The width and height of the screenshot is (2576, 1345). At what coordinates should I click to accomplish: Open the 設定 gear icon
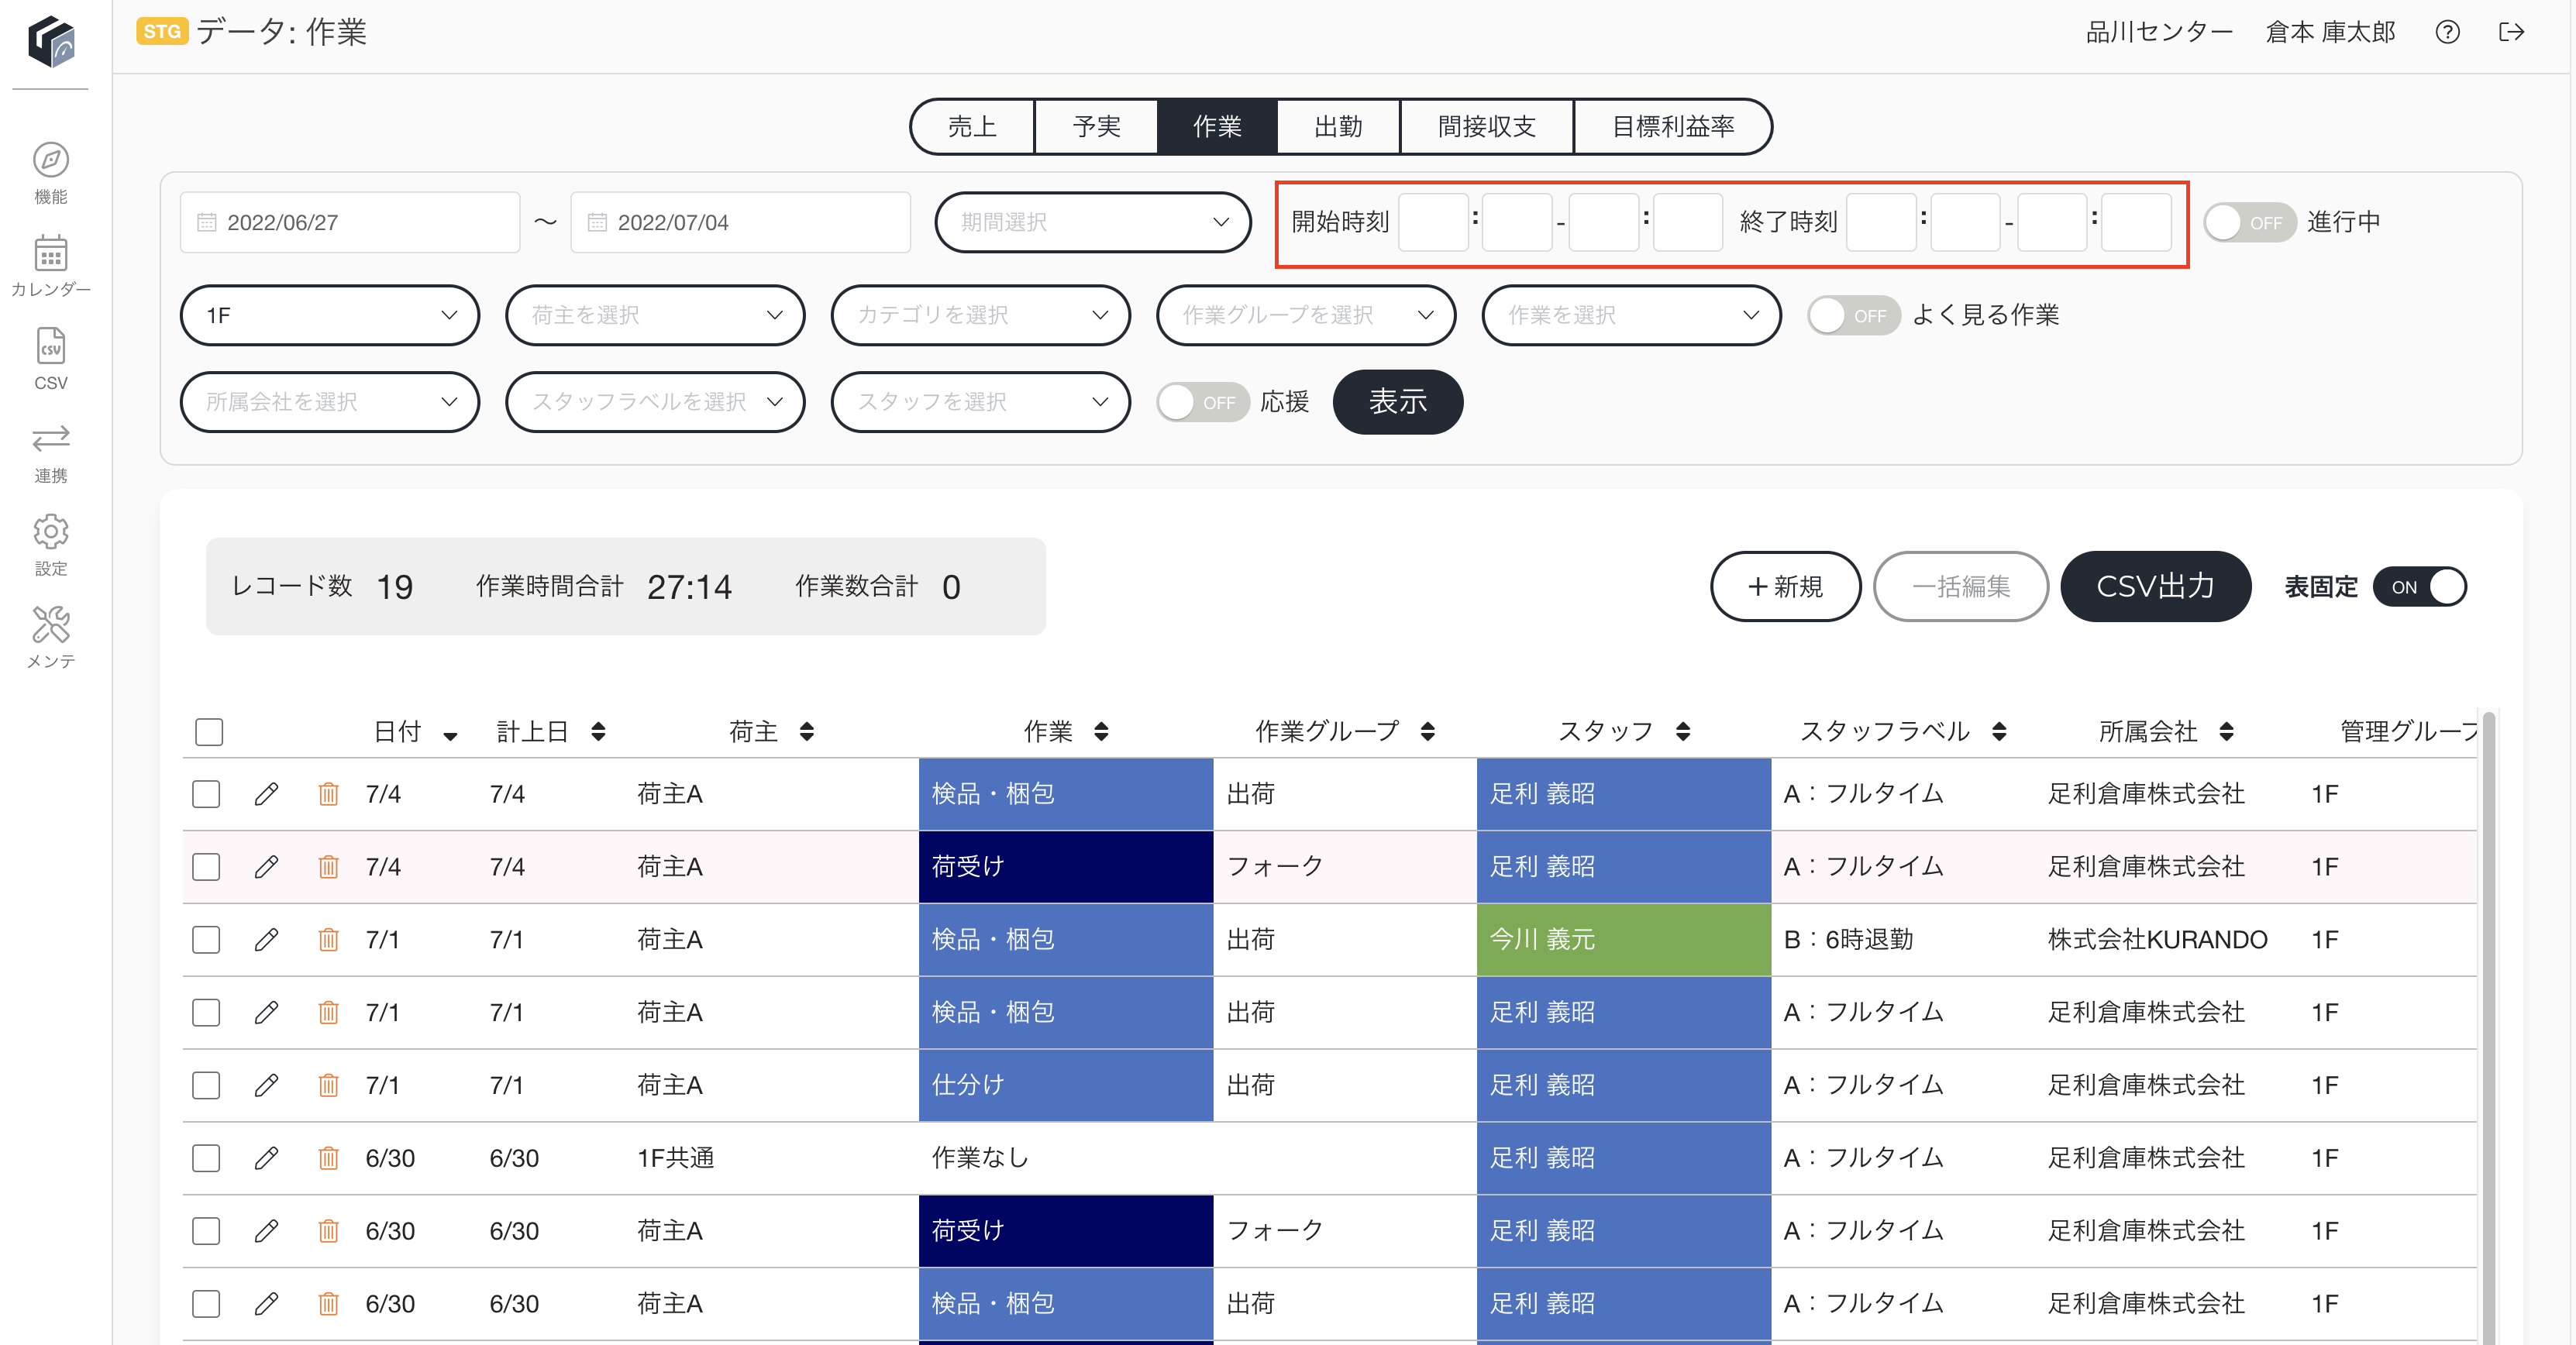click(50, 531)
